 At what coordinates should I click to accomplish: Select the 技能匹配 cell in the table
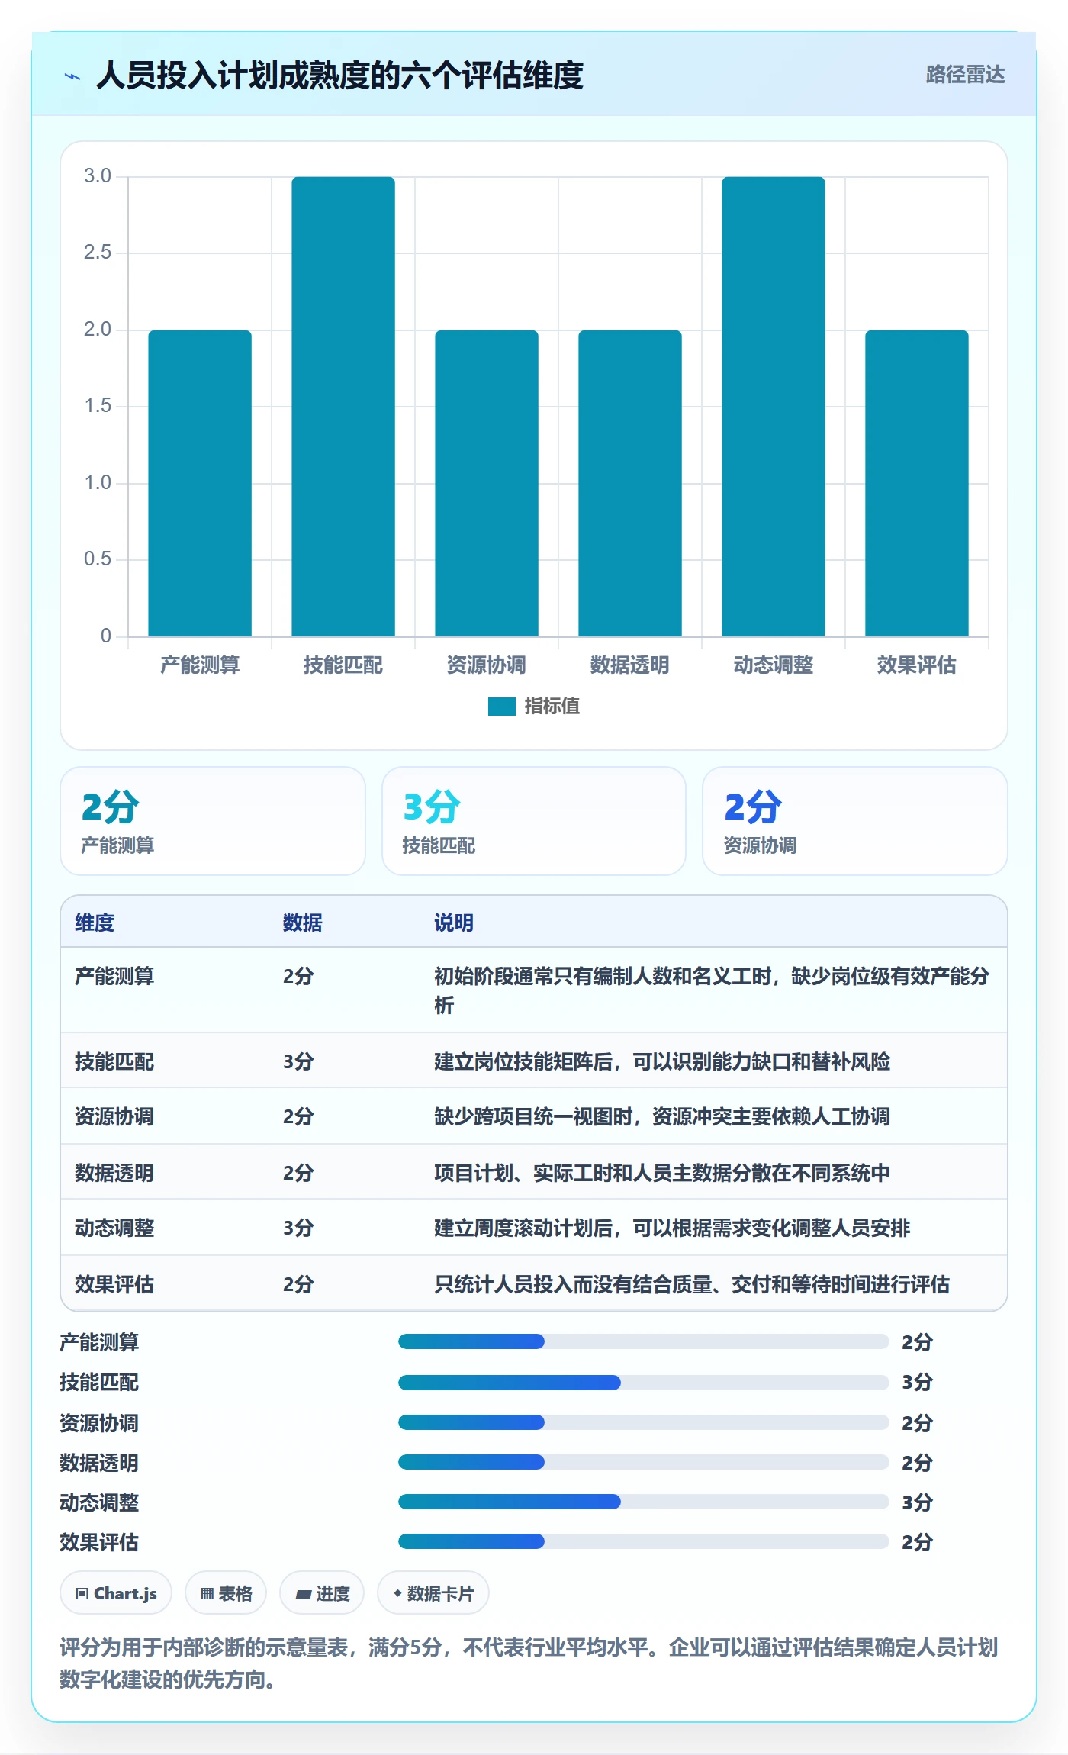114,1061
